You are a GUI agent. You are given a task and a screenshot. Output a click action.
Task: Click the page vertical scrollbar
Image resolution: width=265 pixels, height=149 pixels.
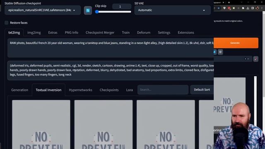point(264,54)
